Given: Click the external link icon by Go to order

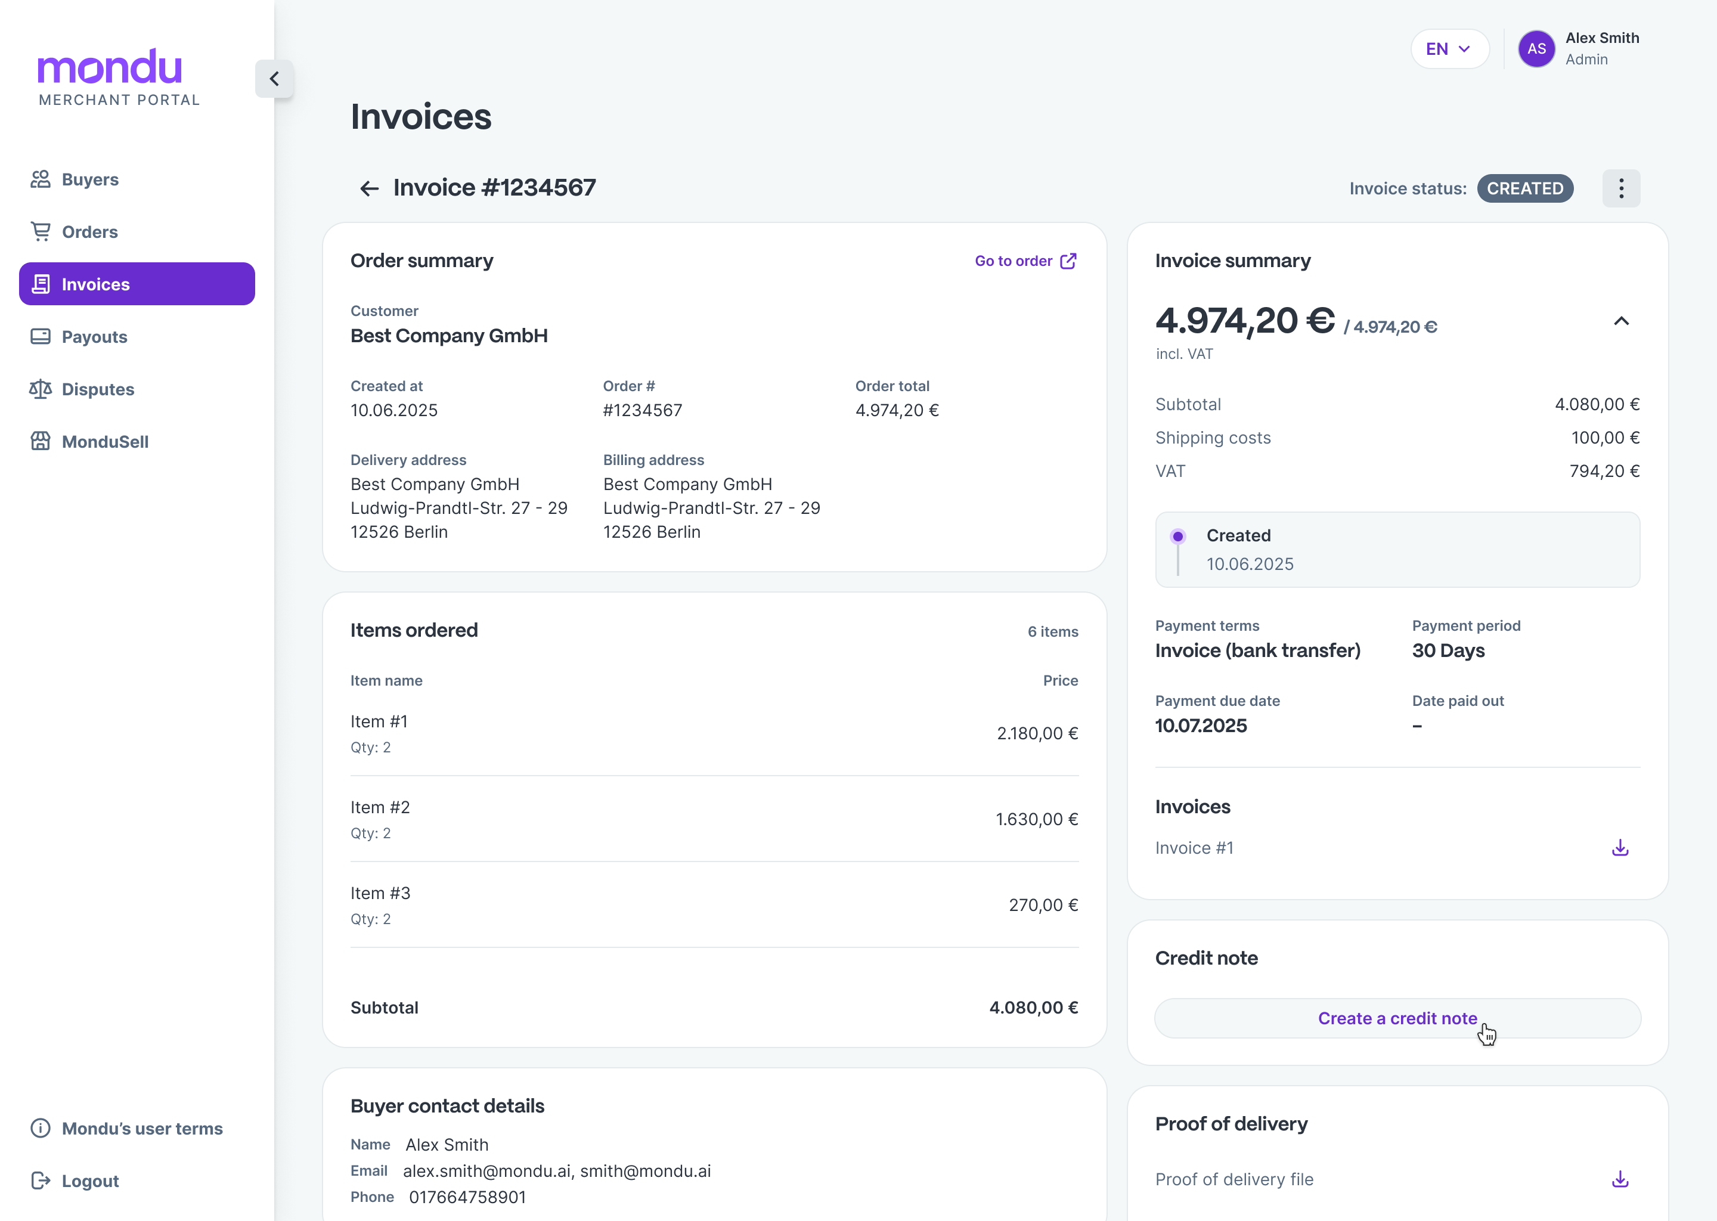Looking at the screenshot, I should (x=1068, y=261).
